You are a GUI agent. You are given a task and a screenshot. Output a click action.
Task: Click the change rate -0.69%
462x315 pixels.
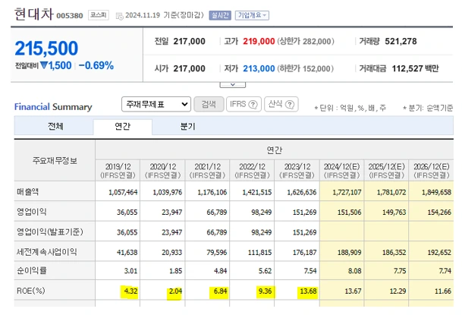coord(96,65)
